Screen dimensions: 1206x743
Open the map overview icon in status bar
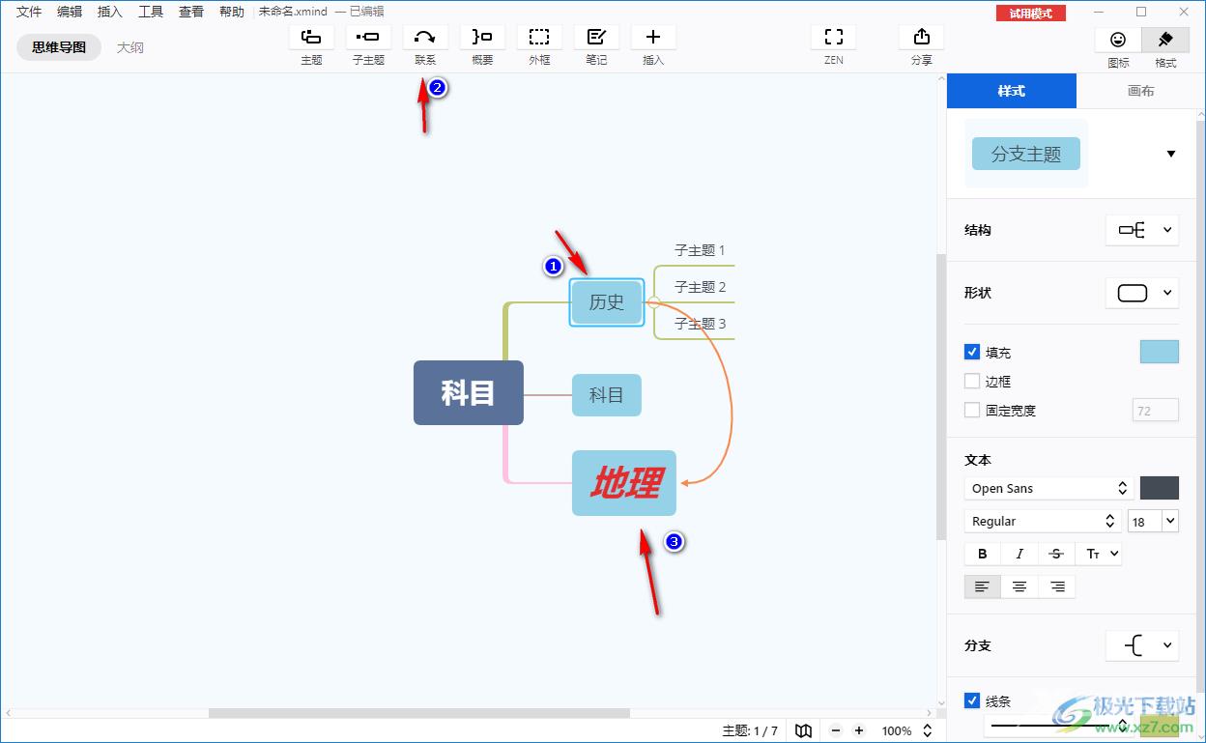pyautogui.click(x=803, y=730)
